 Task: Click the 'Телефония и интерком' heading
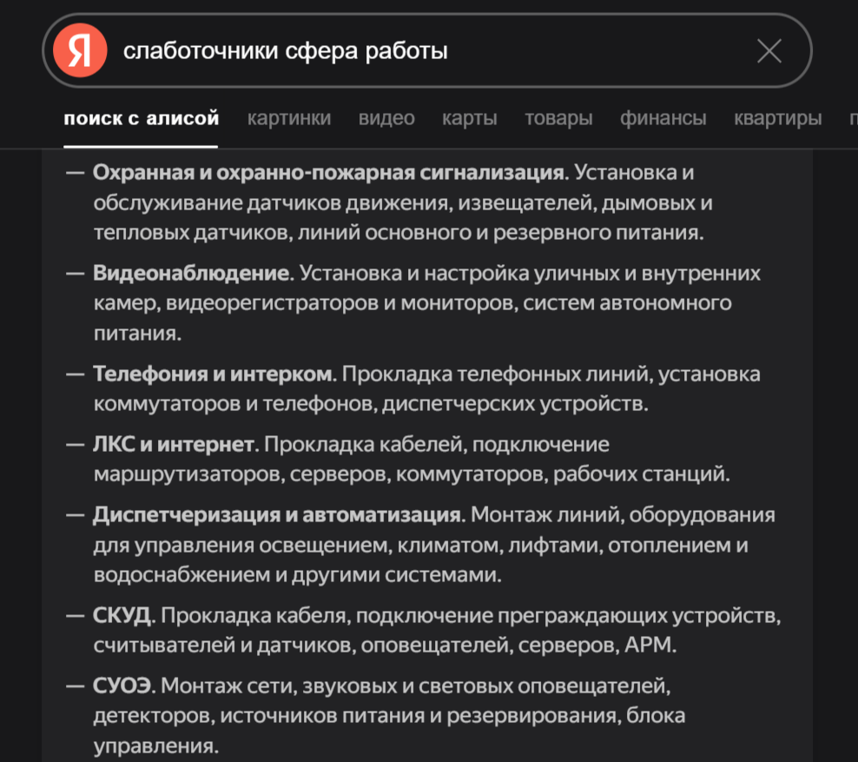tap(213, 374)
